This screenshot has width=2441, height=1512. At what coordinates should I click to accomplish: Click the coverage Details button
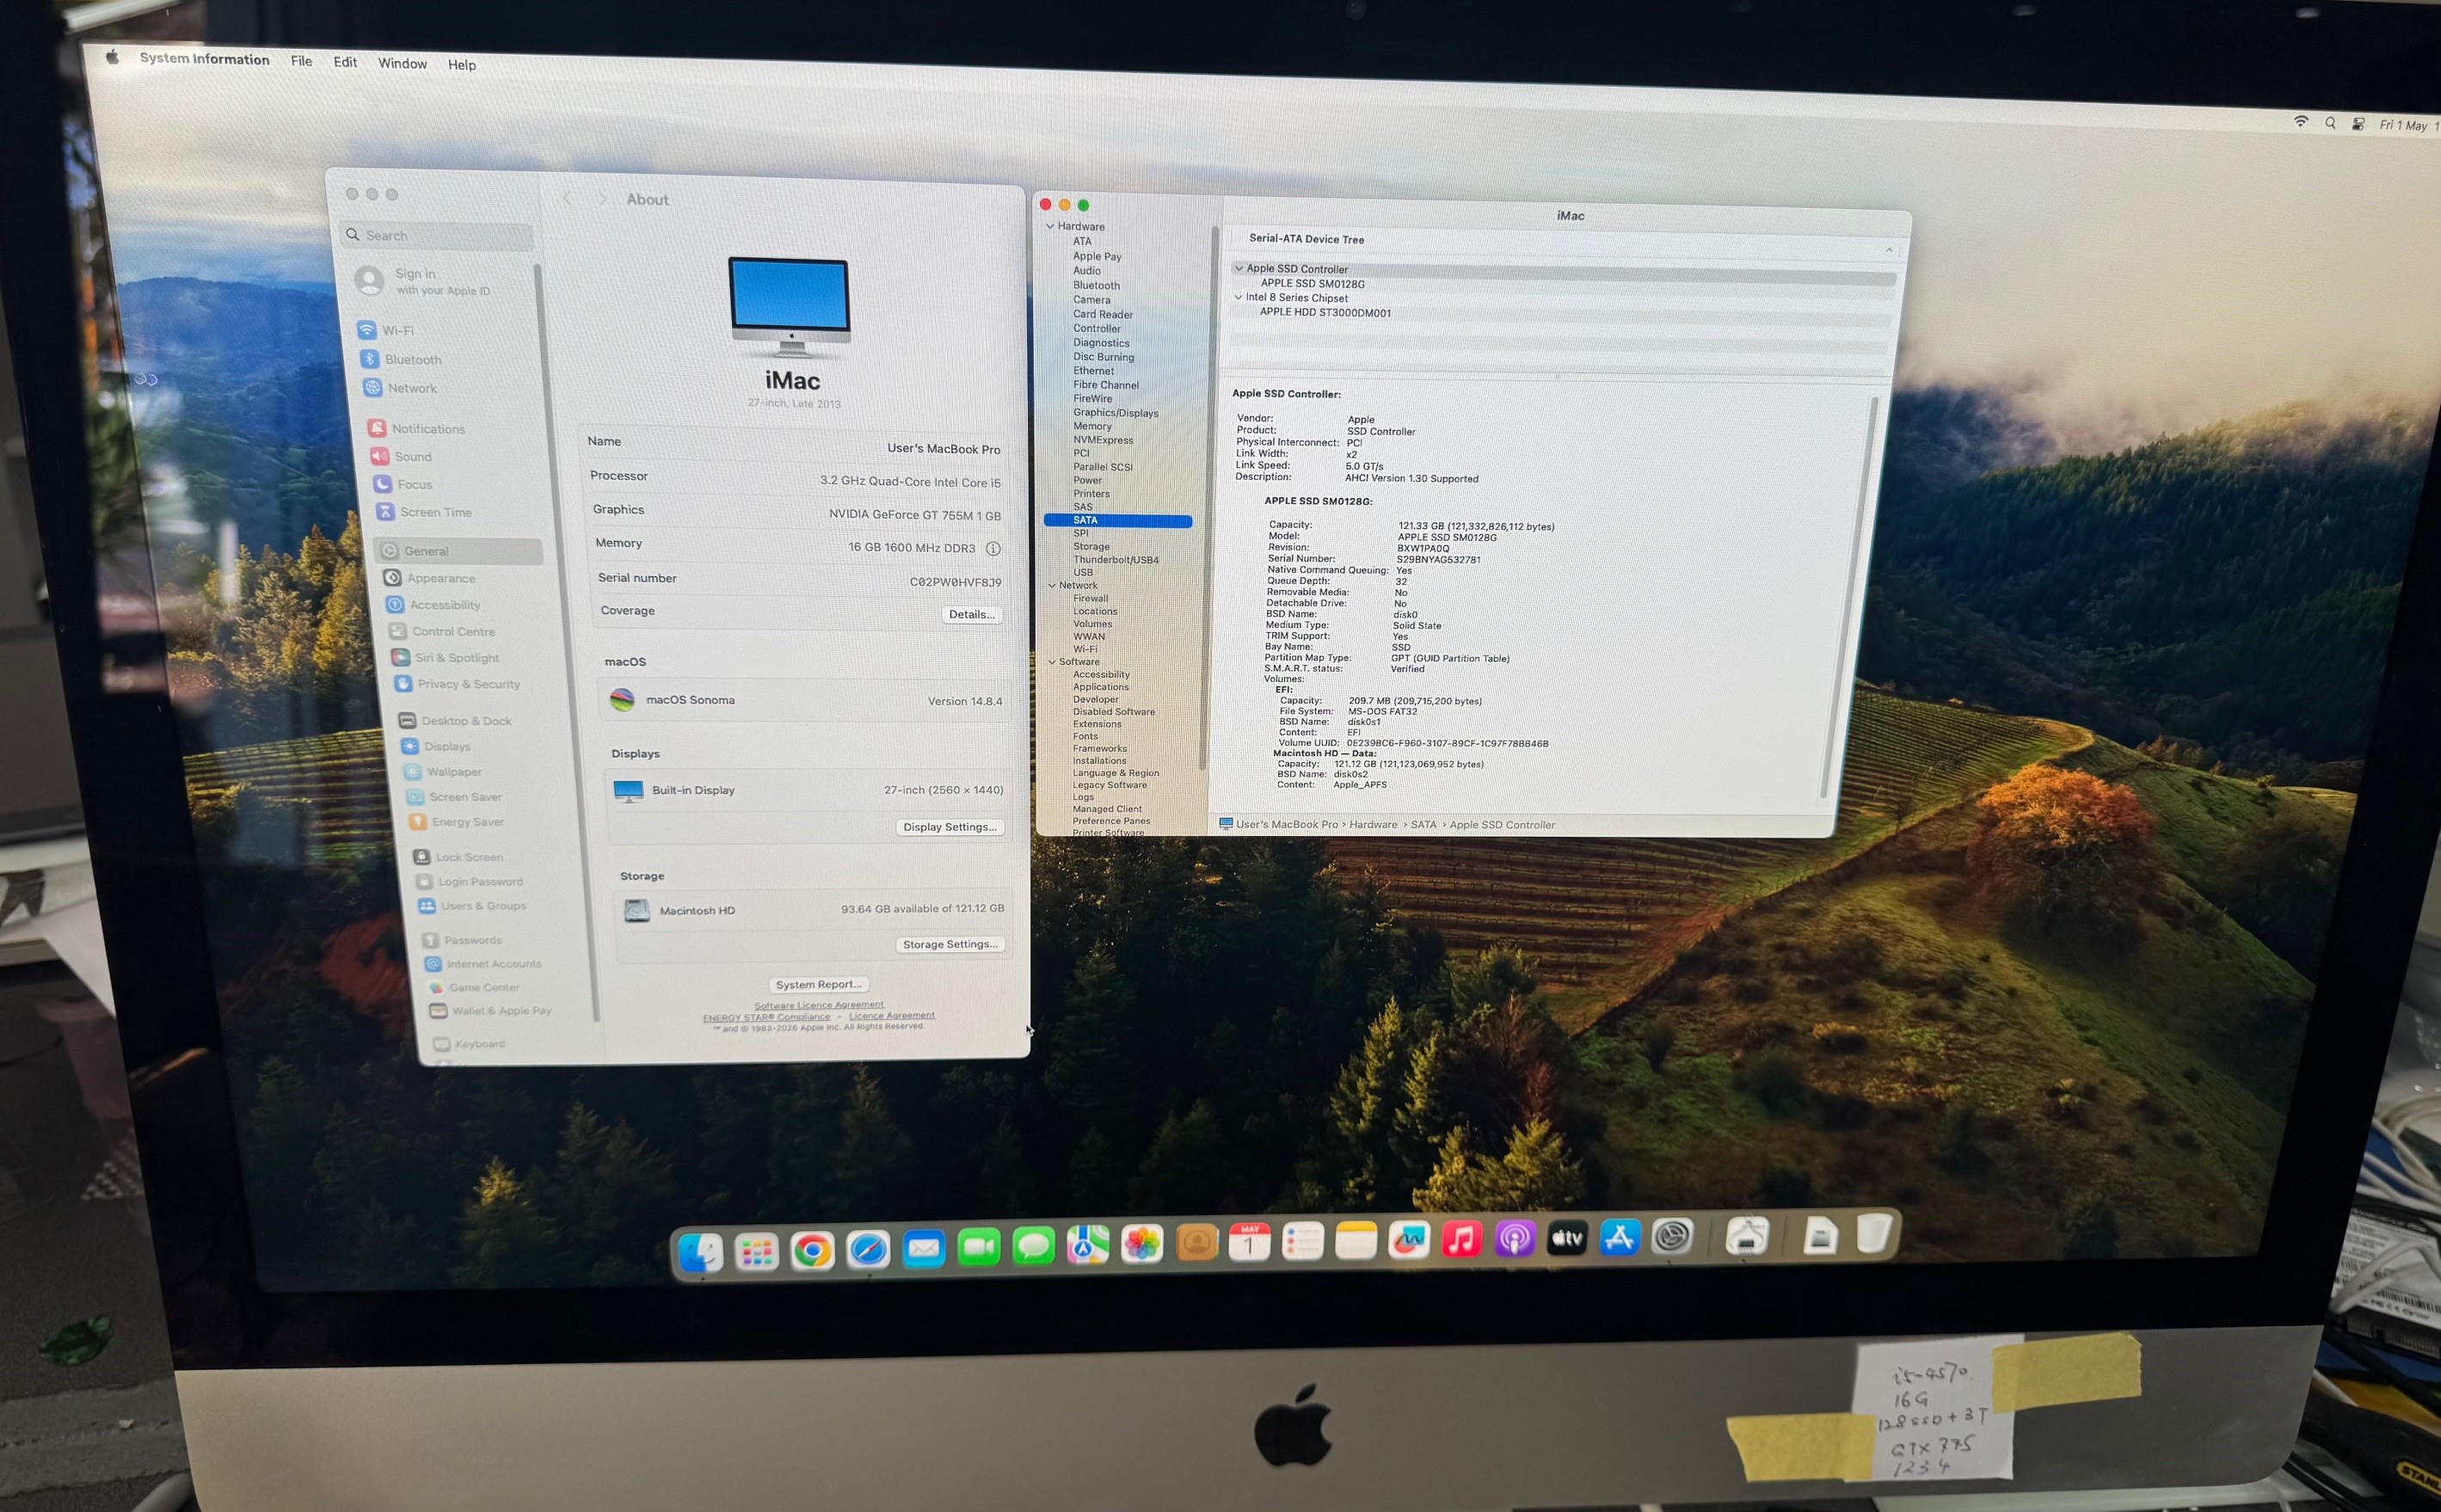click(972, 615)
